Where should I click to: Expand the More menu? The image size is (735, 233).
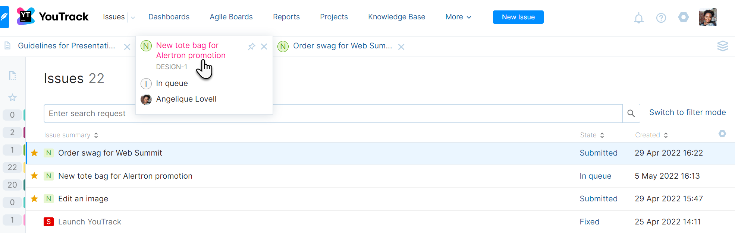pos(458,17)
